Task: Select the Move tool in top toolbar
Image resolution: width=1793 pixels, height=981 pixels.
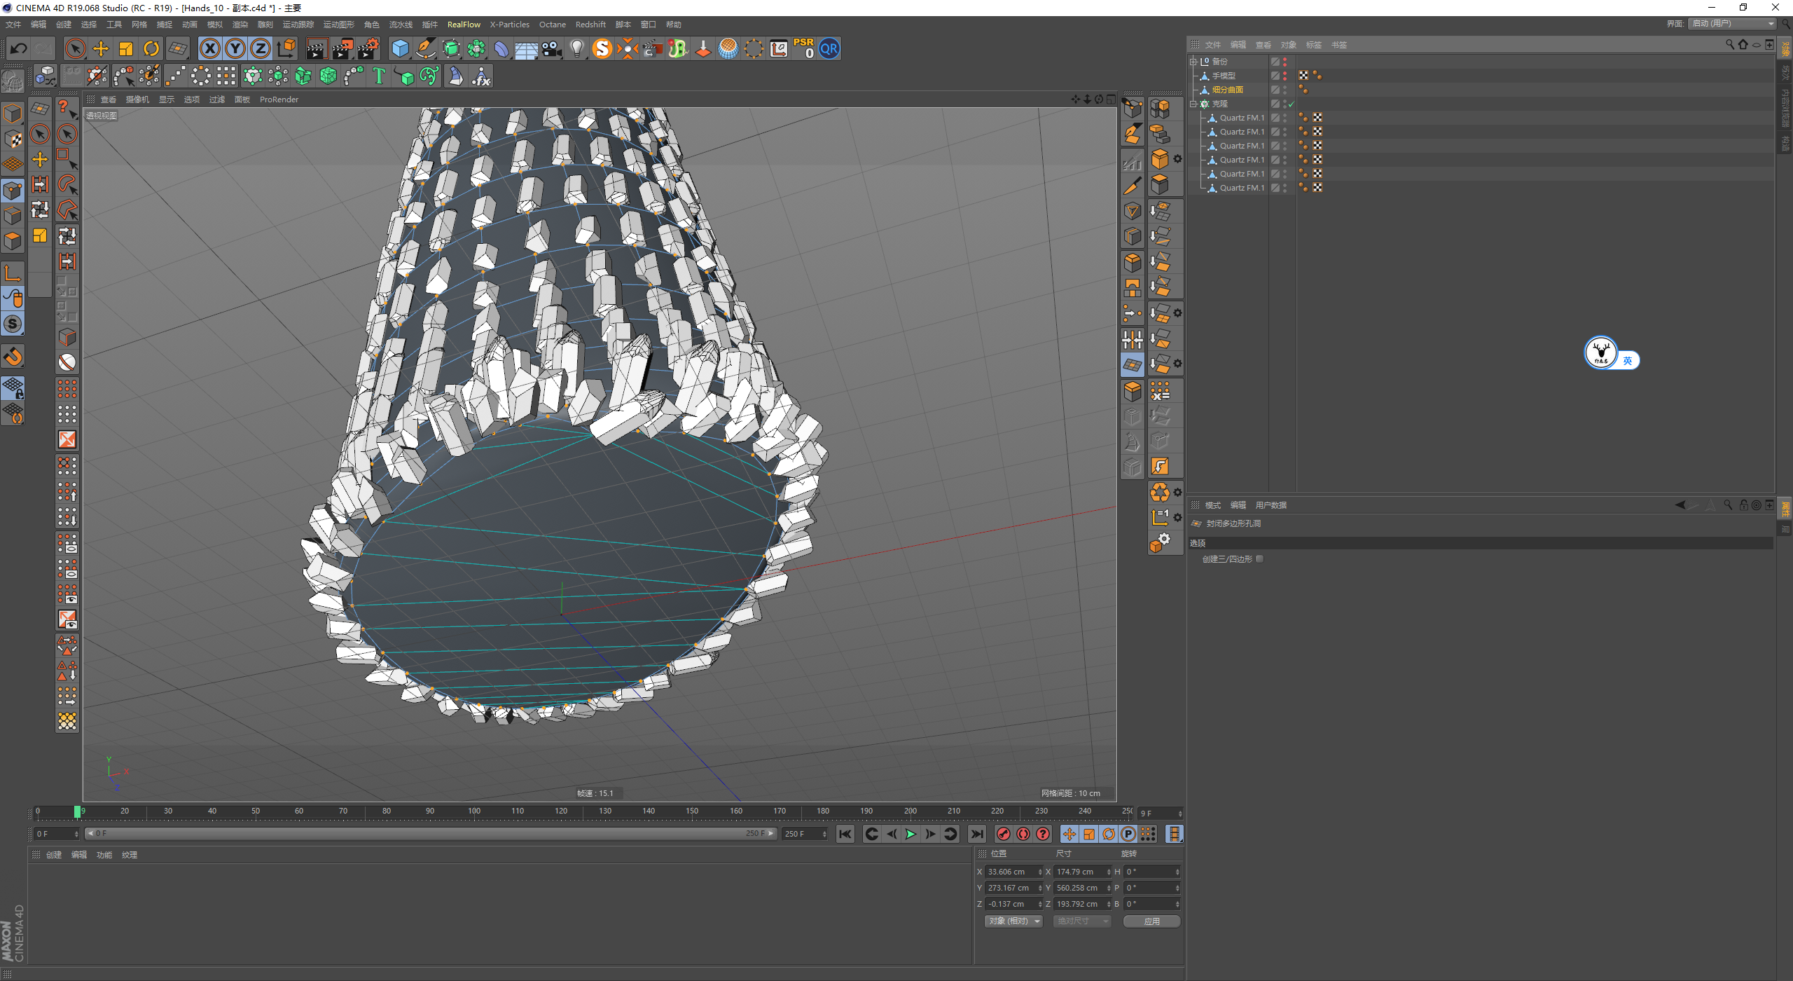Action: (x=101, y=49)
